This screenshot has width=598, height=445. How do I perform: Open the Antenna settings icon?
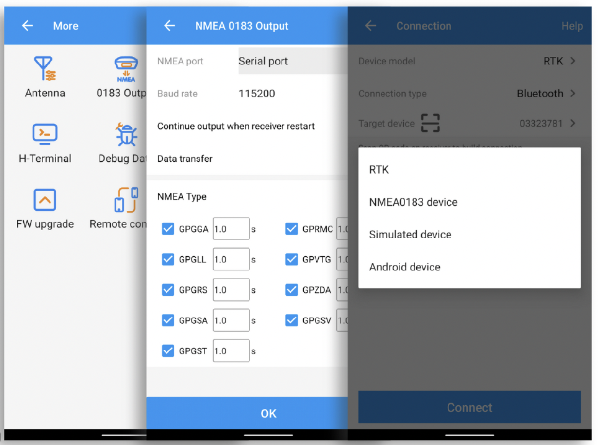[45, 69]
